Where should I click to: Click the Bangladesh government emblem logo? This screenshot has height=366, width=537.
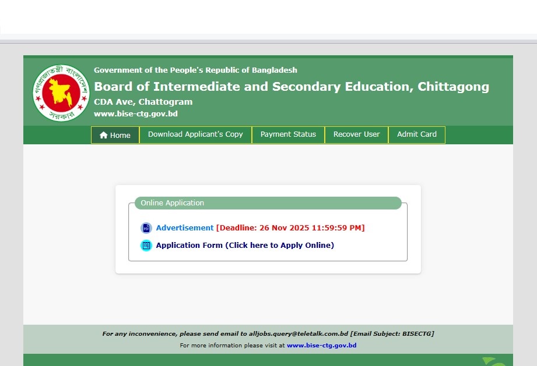click(x=61, y=93)
